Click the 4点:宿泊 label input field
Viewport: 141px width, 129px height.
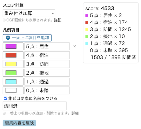point(47,55)
